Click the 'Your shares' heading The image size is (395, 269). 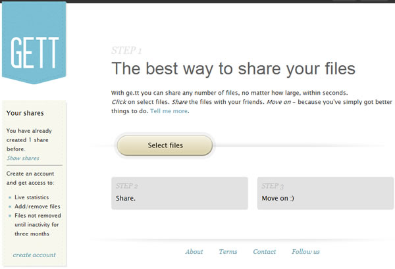point(25,113)
